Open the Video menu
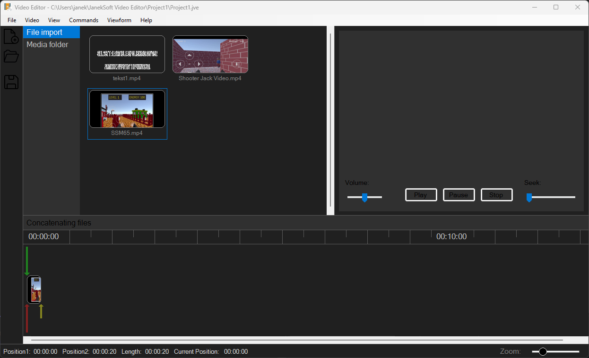The width and height of the screenshot is (589, 358). point(32,20)
